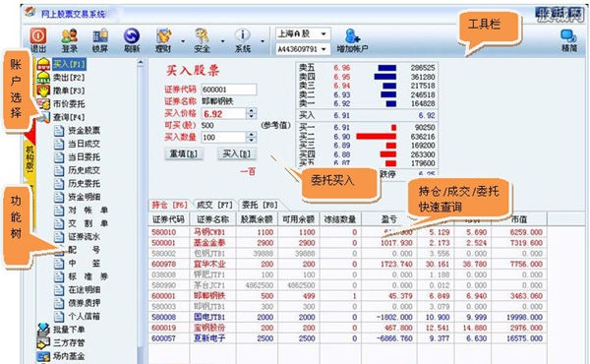Select 卖出[F2] in the function tree
Screen dimensions: 590x364
point(69,78)
